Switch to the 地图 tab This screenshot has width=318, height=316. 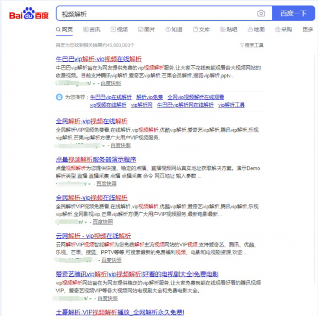[256, 30]
